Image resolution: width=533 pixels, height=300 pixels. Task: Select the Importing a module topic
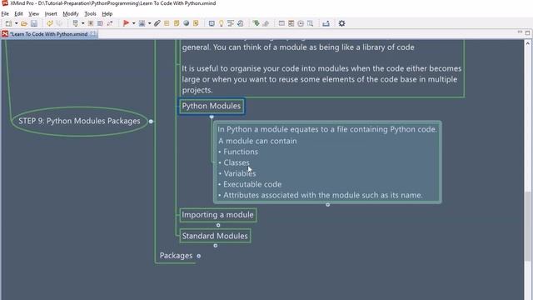pyautogui.click(x=217, y=215)
